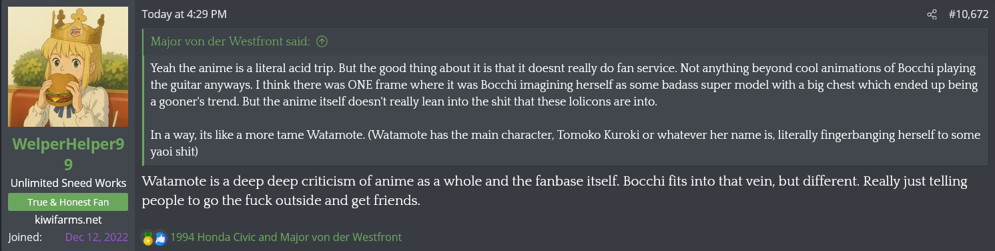Click the True & Honest Fan badge

[68, 202]
